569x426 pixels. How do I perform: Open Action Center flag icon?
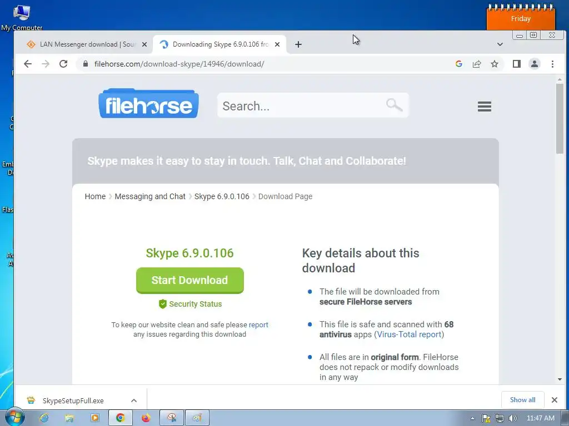[x=486, y=418]
